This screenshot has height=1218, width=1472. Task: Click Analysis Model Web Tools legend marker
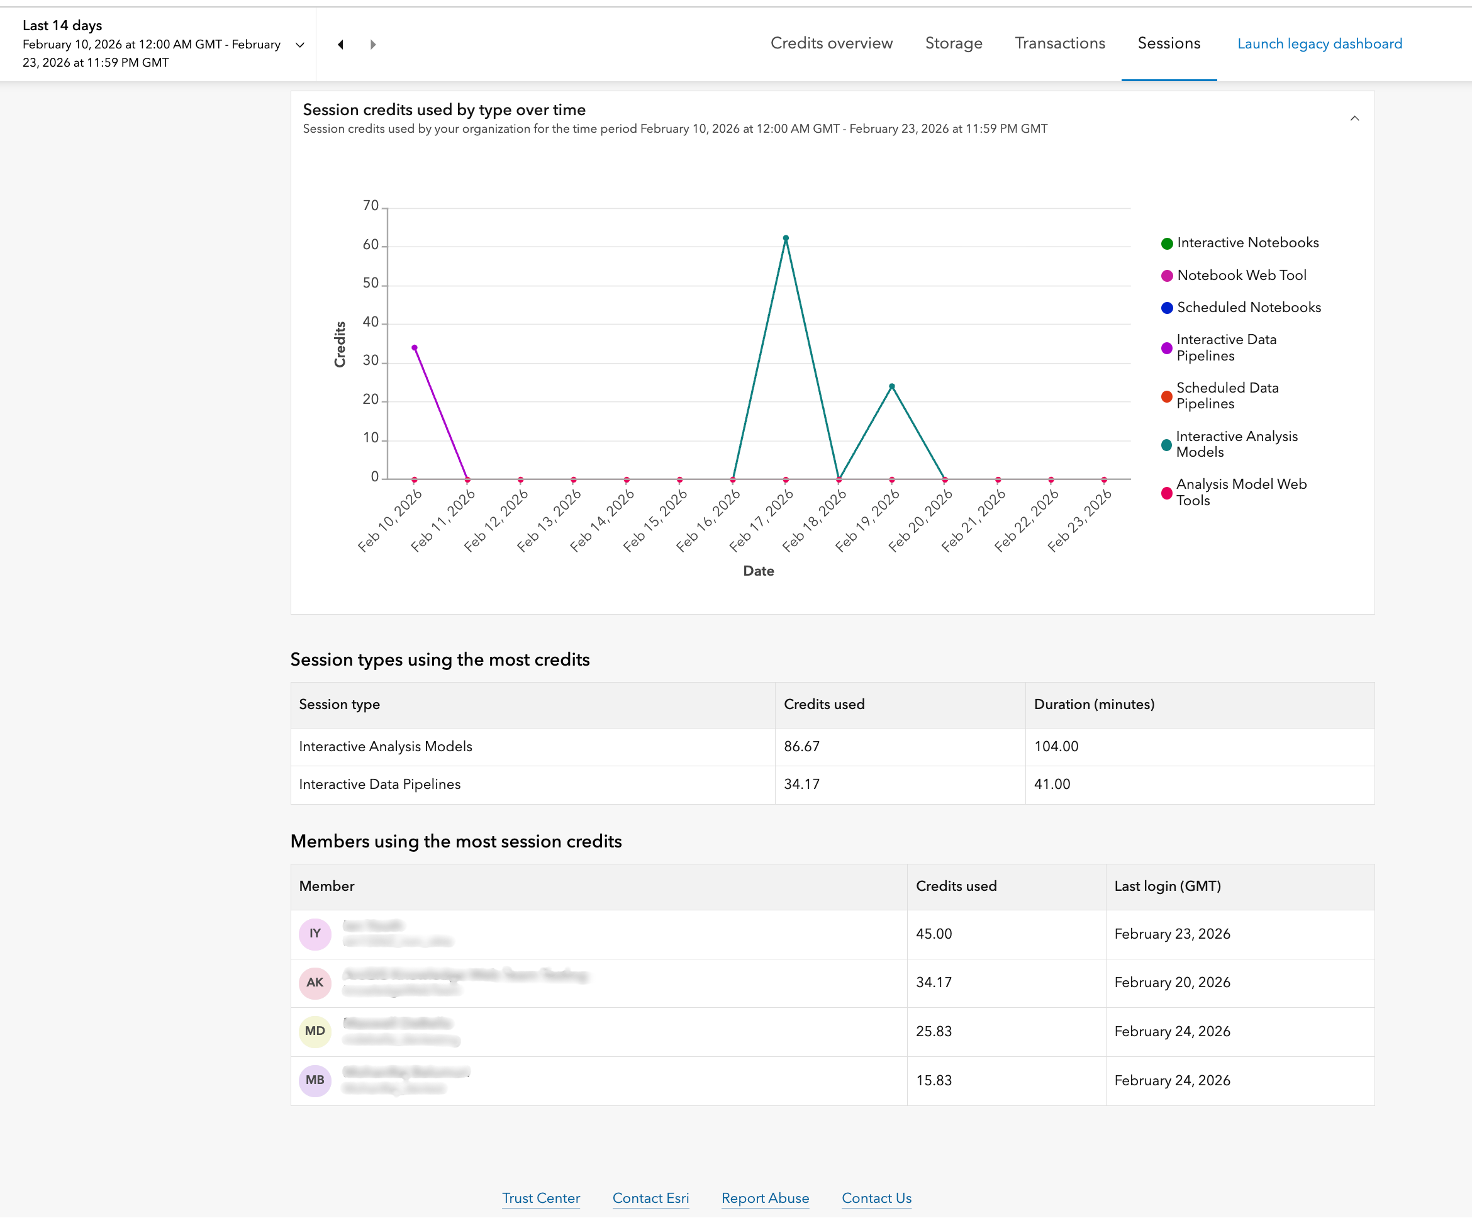[1166, 493]
